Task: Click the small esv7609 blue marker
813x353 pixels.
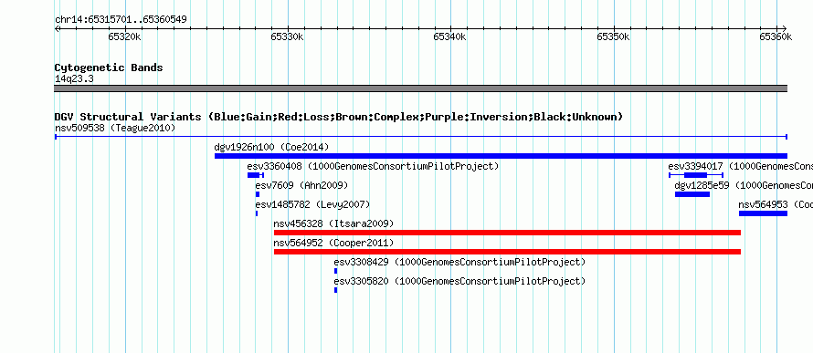Action: coord(258,194)
